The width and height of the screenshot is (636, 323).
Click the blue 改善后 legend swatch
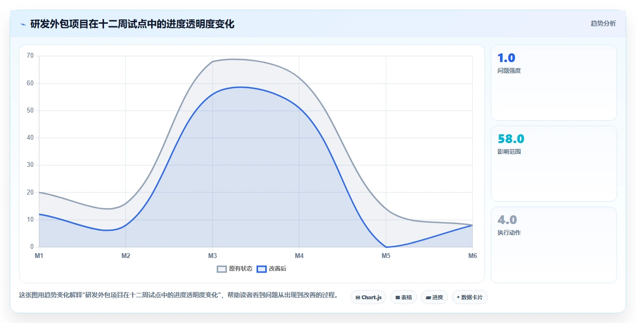262,269
